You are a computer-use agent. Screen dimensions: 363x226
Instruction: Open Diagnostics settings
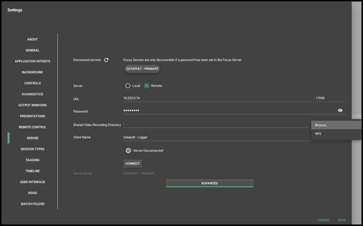(x=32, y=94)
